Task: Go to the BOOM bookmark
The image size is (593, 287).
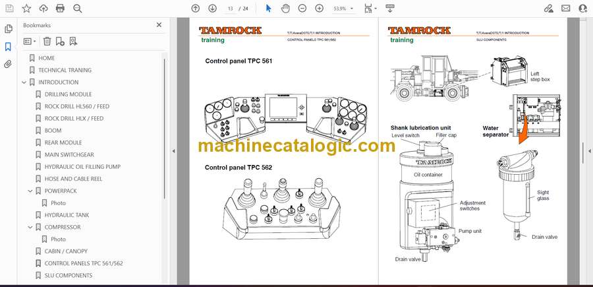Action: click(53, 131)
